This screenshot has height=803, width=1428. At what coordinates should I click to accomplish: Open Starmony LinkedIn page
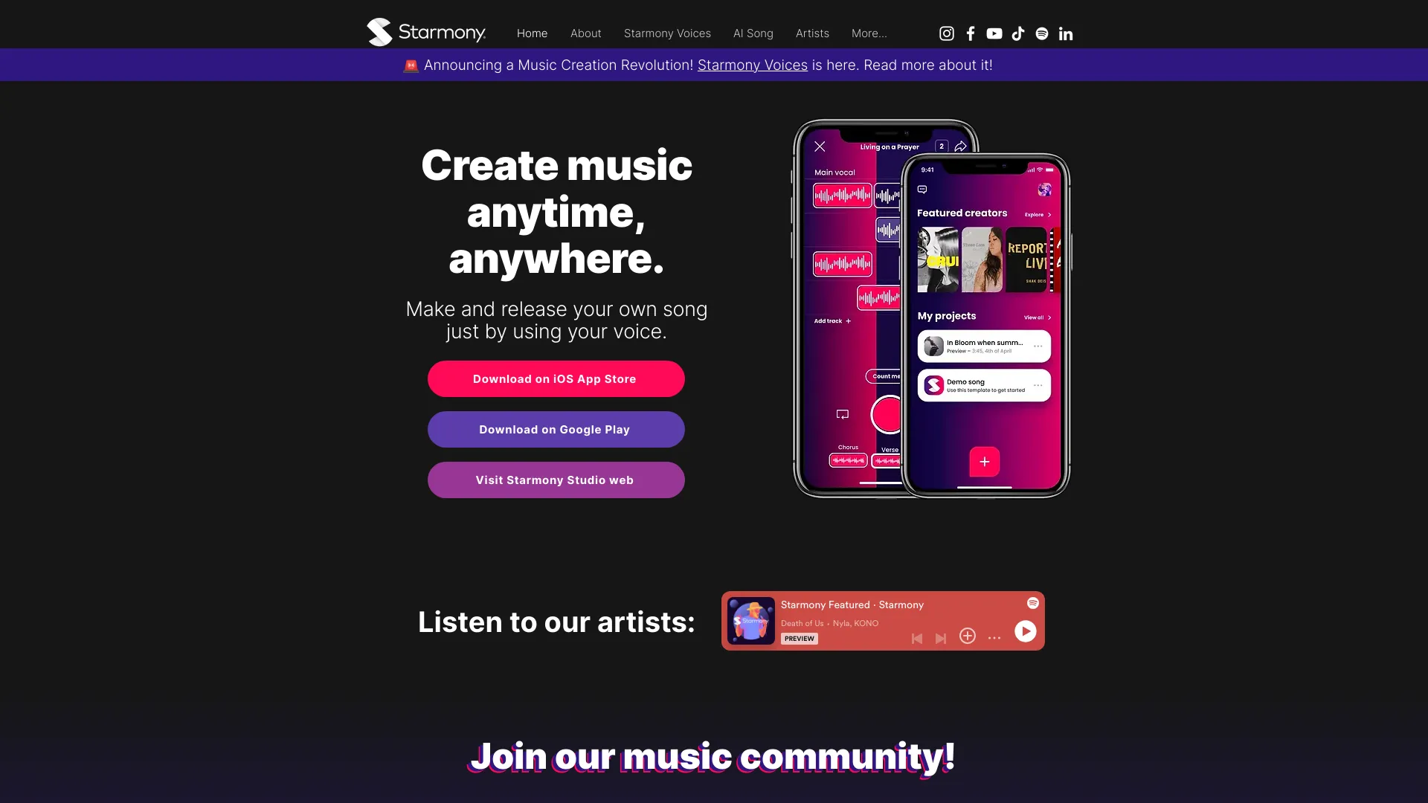click(x=1065, y=33)
